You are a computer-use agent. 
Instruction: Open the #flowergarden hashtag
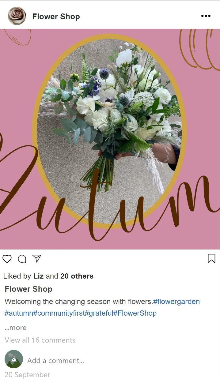point(176,302)
